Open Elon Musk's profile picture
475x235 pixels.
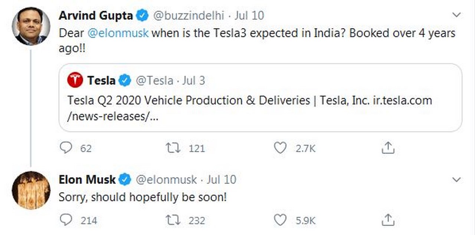[31, 190]
